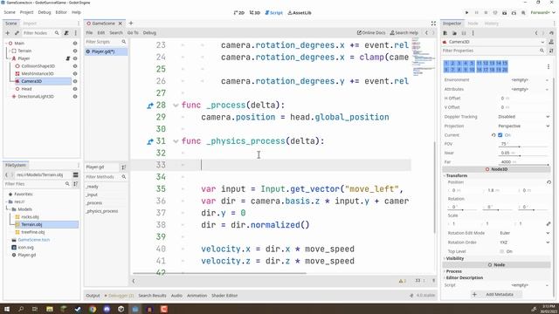Viewport: 559px width, 314px height.
Task: Click the attach script icon in Scene dock
Action: (x=66, y=33)
